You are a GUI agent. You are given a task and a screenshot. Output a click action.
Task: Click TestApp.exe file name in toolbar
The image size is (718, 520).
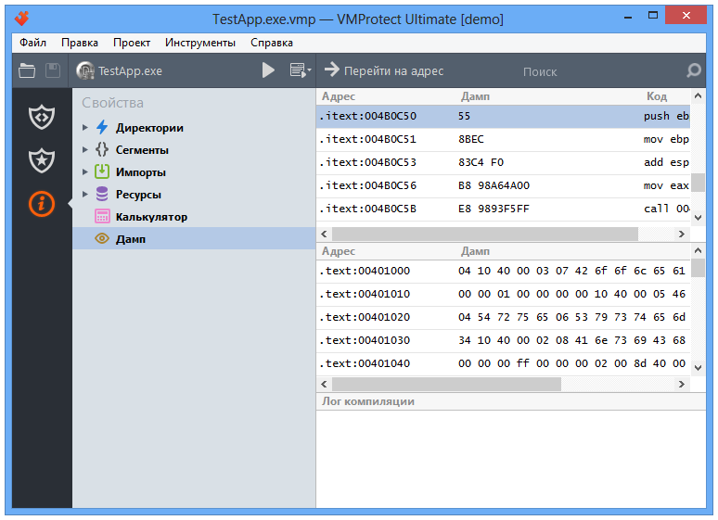coord(130,71)
